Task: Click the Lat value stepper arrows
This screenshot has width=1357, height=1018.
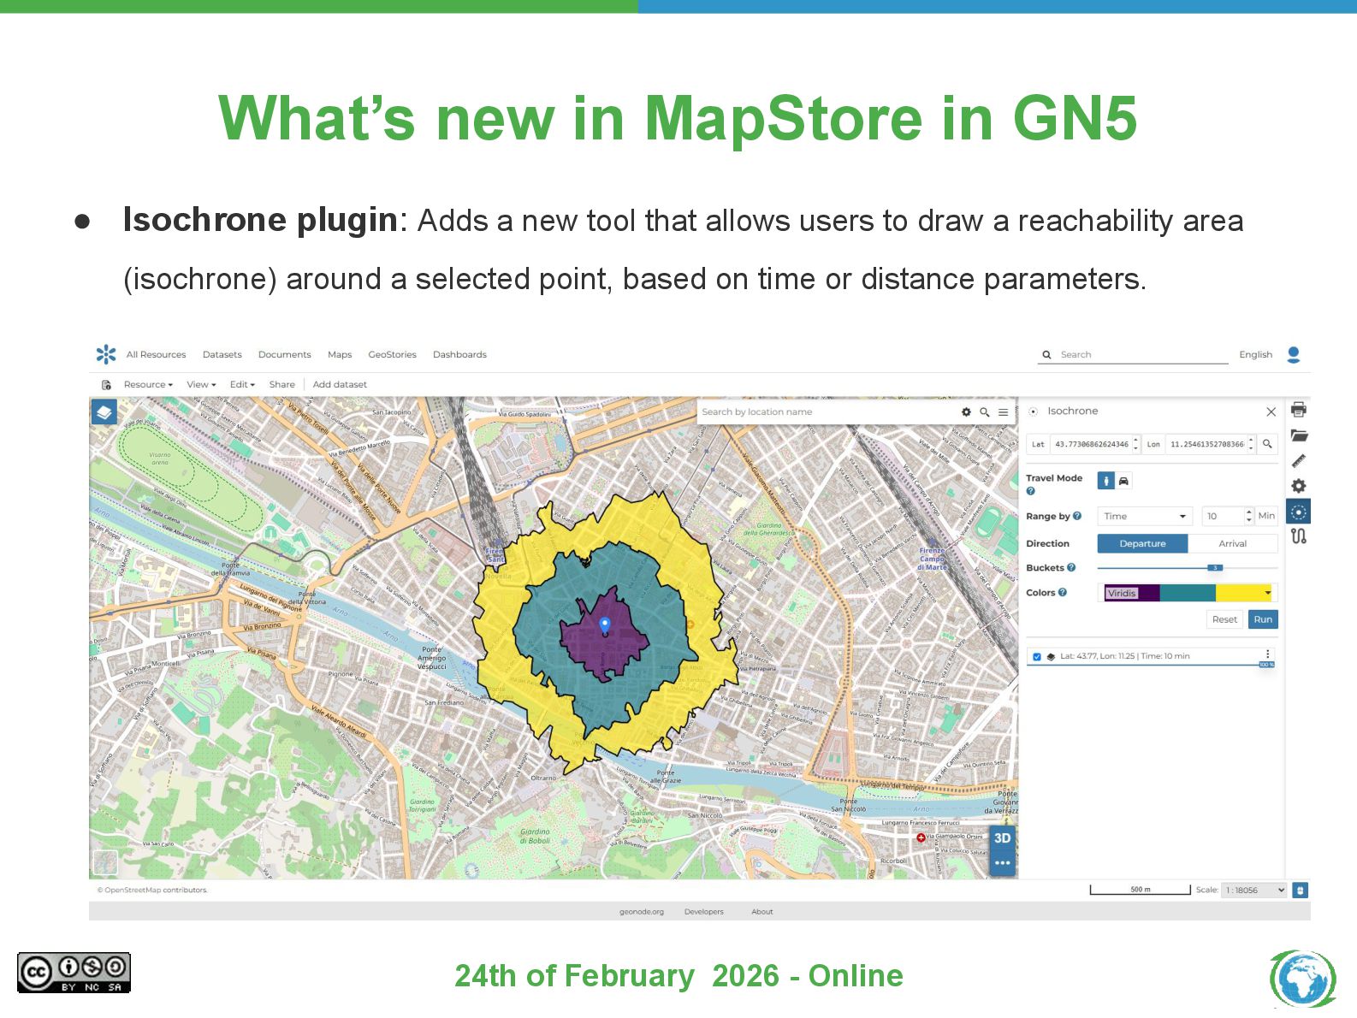Action: coord(1135,444)
